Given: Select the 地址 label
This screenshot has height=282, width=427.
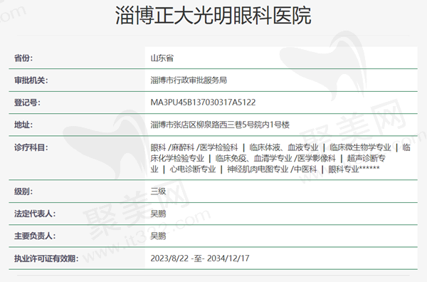Looking at the screenshot, I should pyautogui.click(x=23, y=125).
